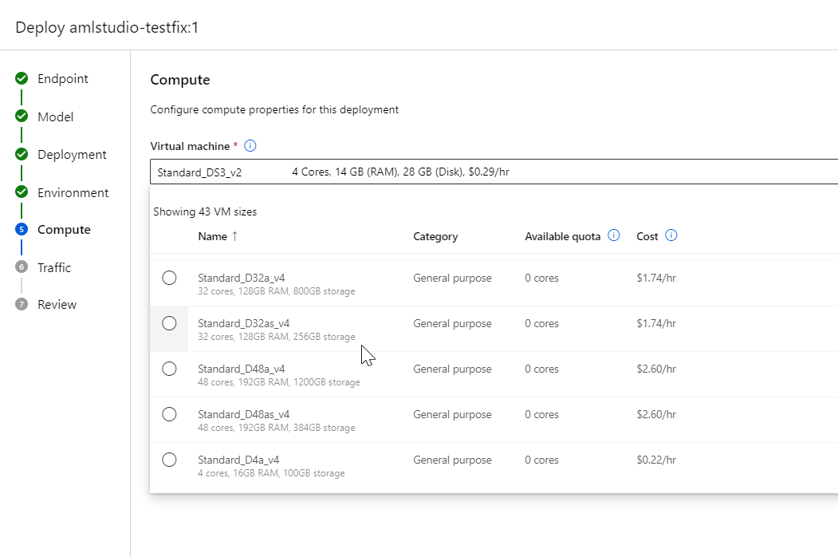Click the Category column header

click(435, 236)
